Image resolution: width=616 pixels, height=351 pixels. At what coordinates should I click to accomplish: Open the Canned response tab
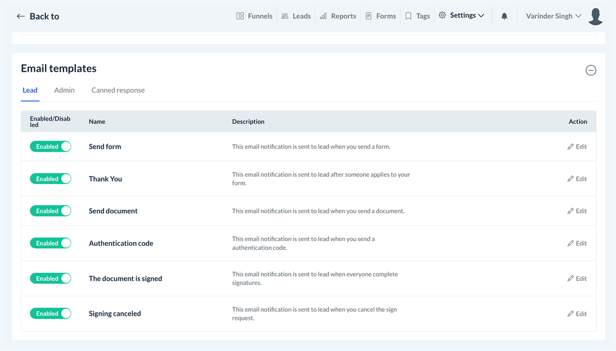(118, 90)
